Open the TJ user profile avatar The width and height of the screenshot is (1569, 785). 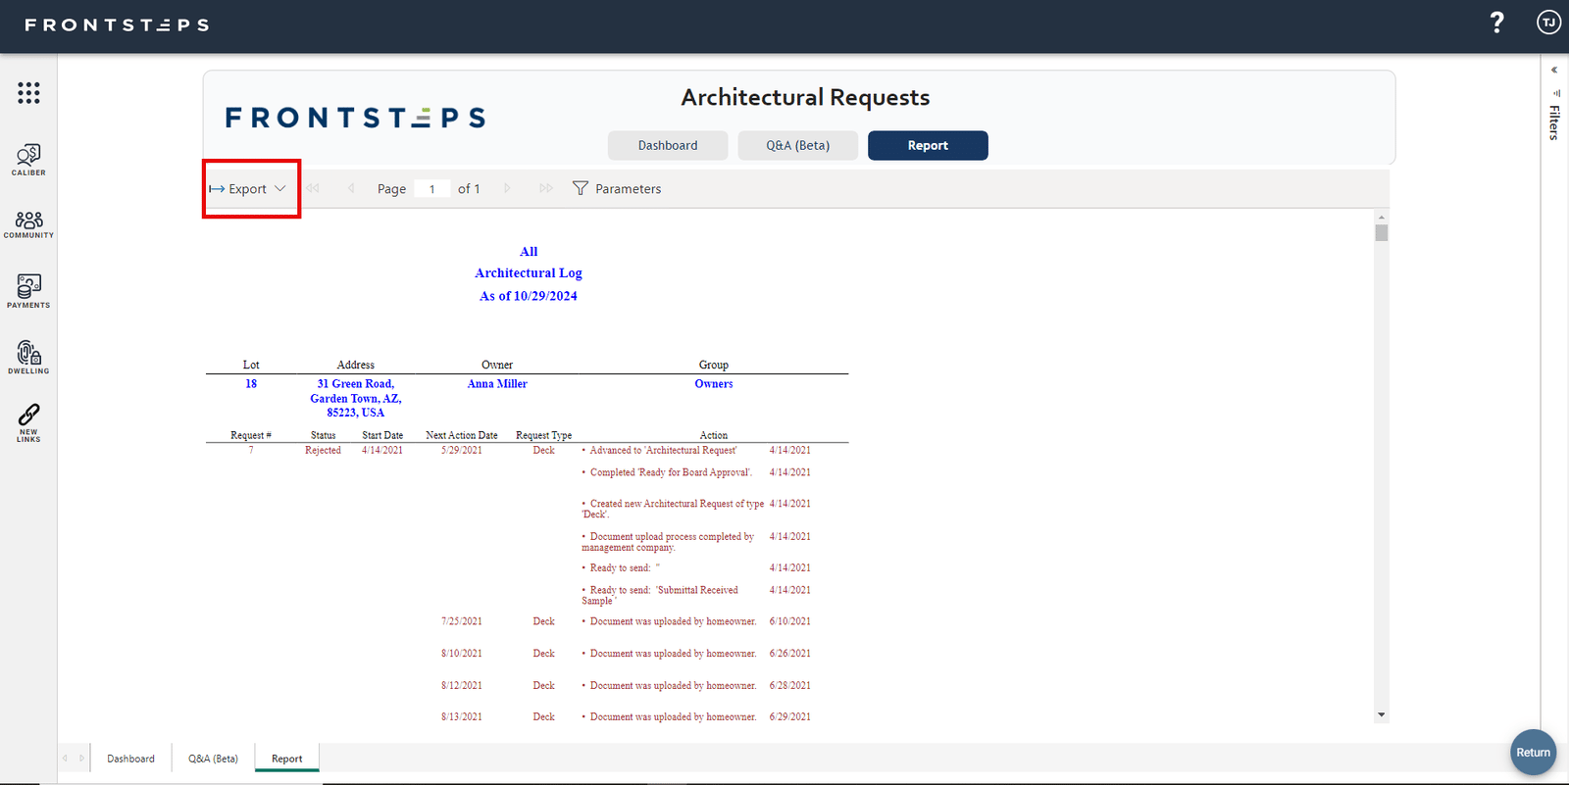click(x=1548, y=23)
